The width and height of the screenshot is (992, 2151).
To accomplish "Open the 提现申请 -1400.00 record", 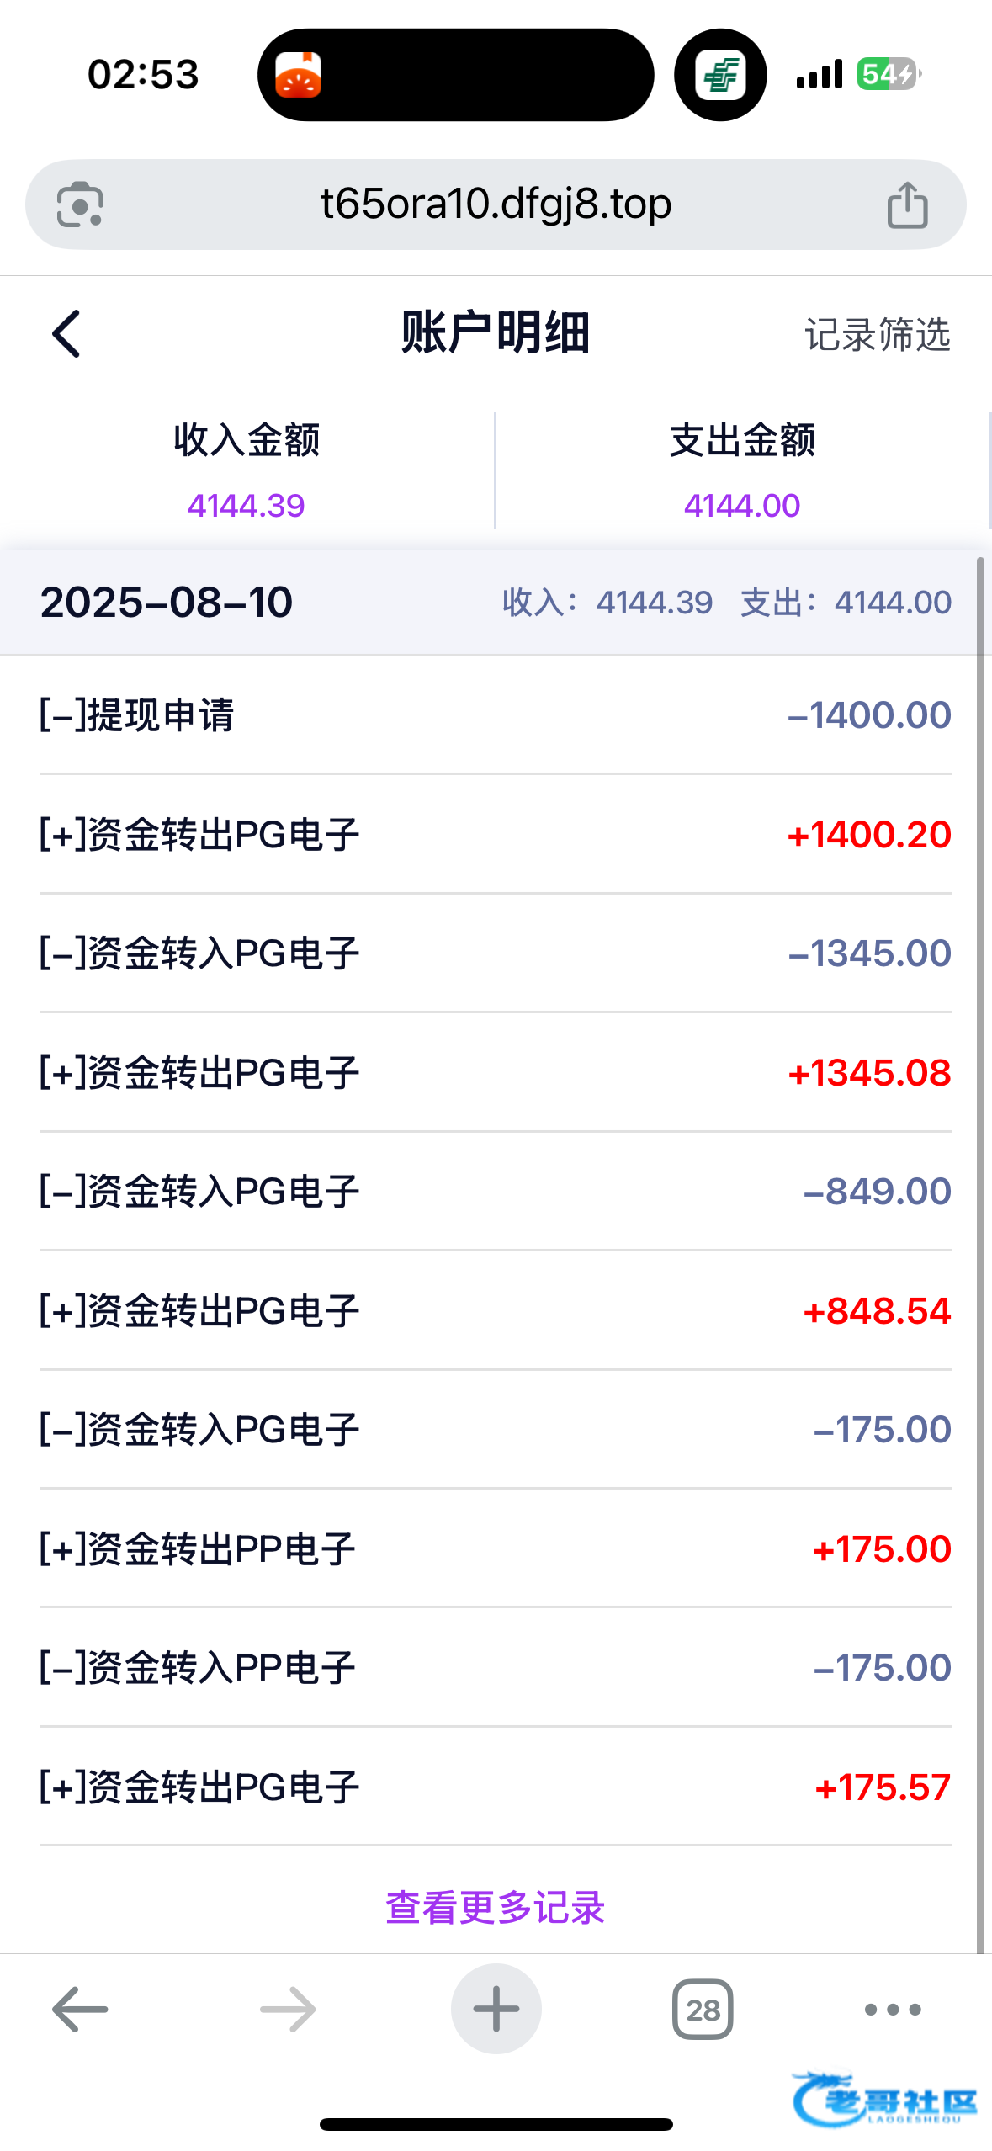I will pyautogui.click(x=496, y=715).
